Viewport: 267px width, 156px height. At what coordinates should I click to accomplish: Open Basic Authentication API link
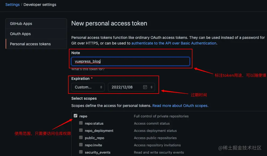(174, 43)
